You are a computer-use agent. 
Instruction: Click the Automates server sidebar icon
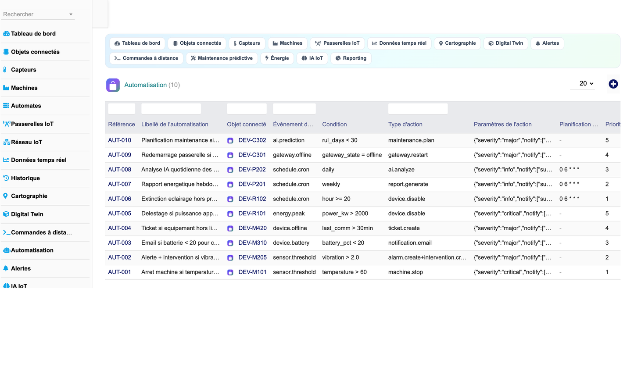click(x=6, y=106)
